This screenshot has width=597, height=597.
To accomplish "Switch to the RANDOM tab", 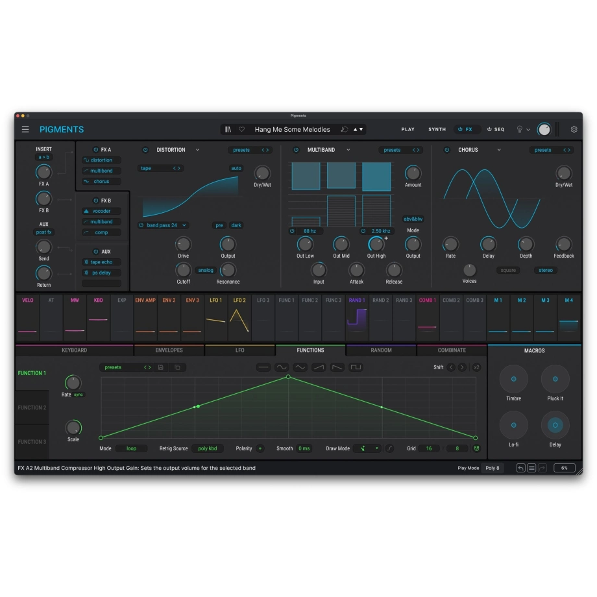I will point(381,350).
